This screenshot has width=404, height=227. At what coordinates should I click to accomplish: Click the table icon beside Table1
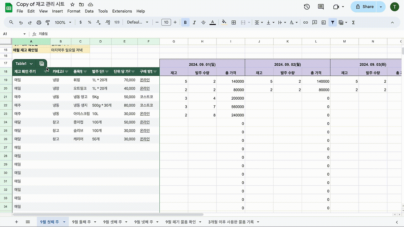(x=42, y=63)
